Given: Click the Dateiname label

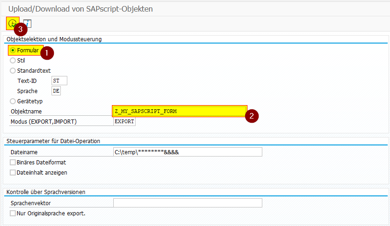Looking at the screenshot, I should click(x=24, y=152).
